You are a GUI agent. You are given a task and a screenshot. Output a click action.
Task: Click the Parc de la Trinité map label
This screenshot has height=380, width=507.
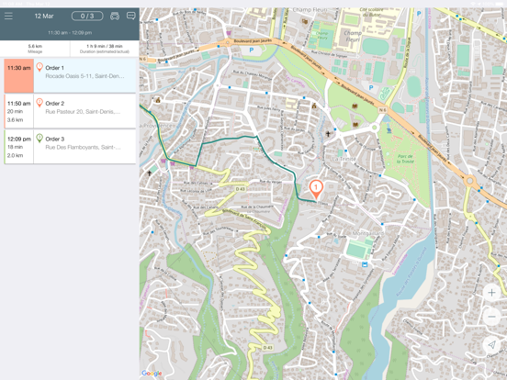pos(405,159)
